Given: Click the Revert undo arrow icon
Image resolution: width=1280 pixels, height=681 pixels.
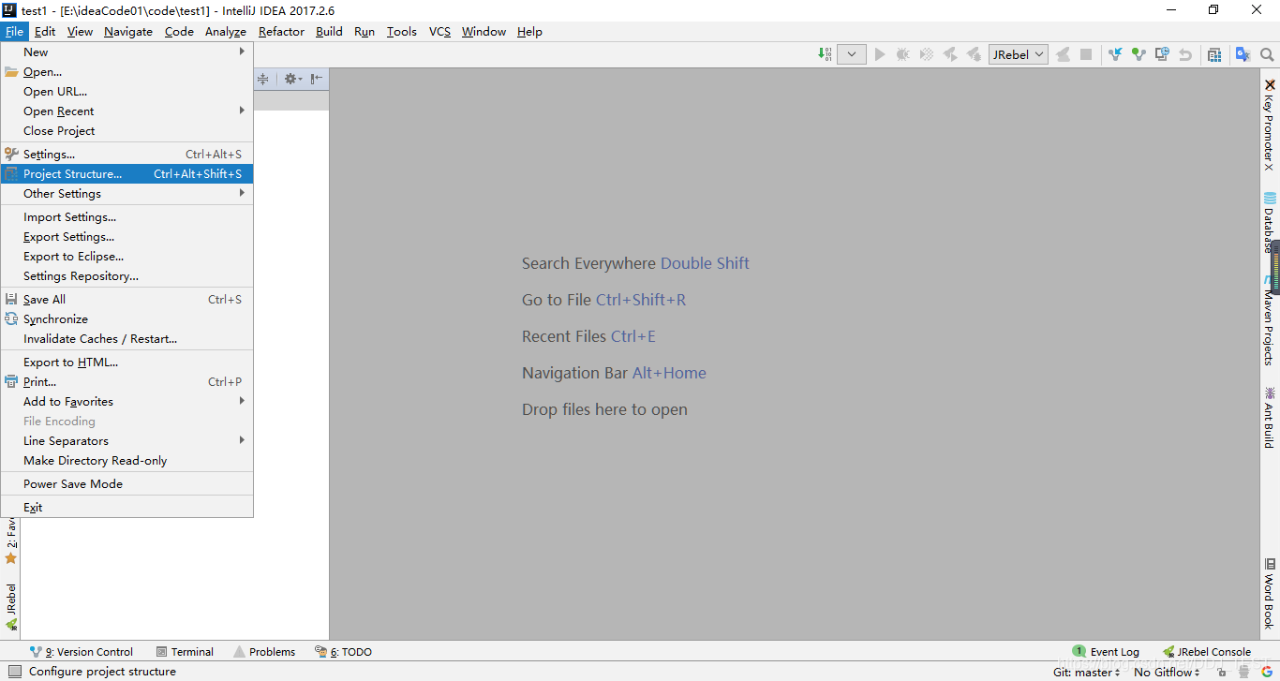Looking at the screenshot, I should click(1185, 54).
